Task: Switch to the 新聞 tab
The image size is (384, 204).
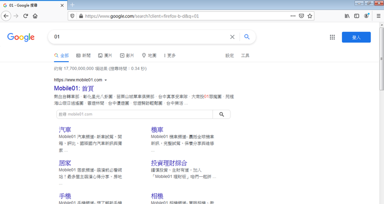Action: pos(84,55)
